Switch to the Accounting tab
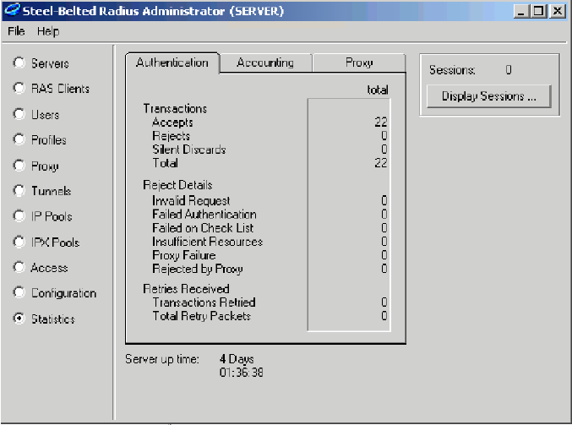Image resolution: width=572 pixels, height=425 pixels. coord(265,63)
